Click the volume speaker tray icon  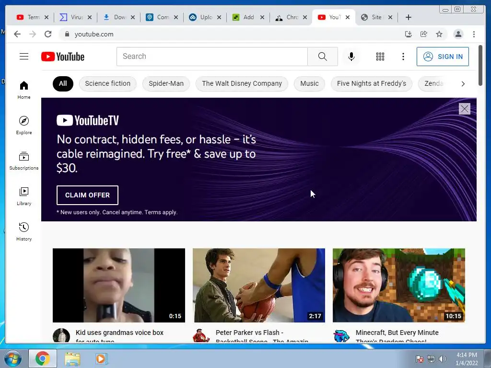pos(442,359)
